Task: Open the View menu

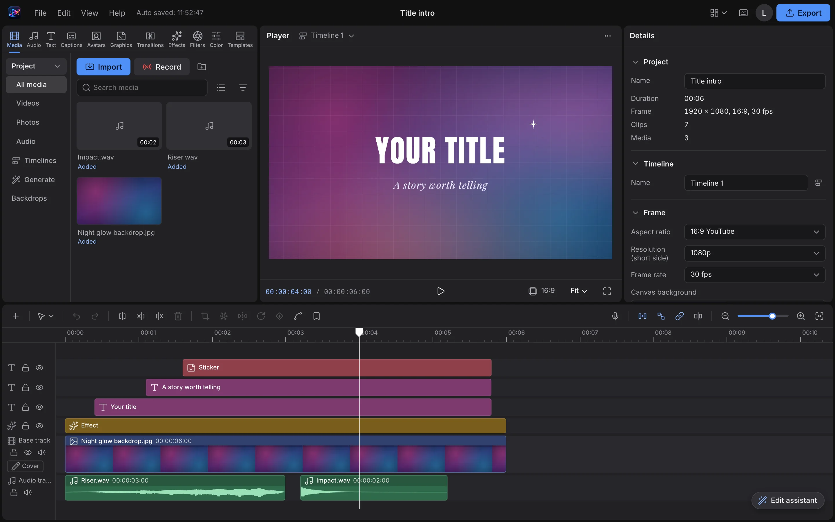Action: coord(90,13)
